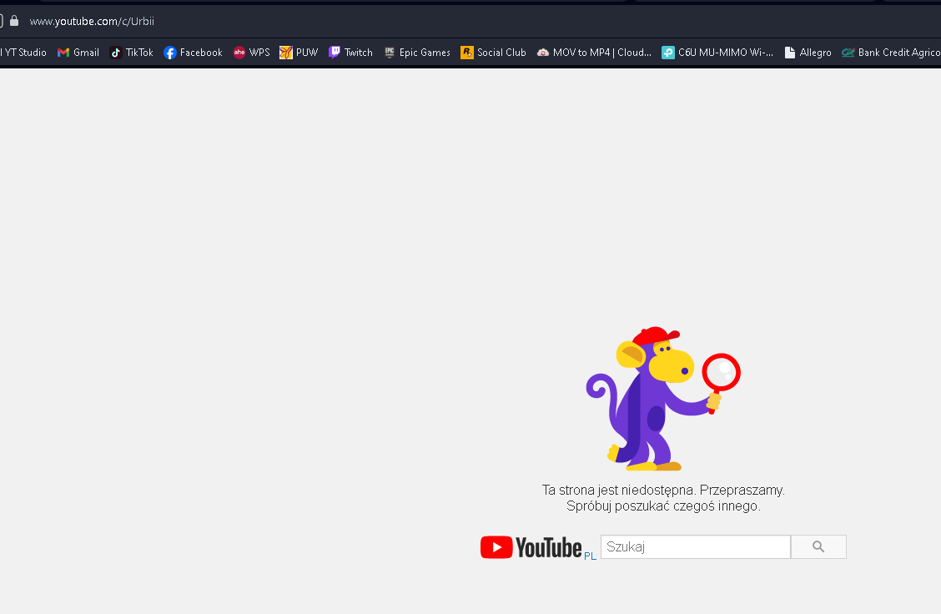Focus the Szukaj search field

[696, 546]
